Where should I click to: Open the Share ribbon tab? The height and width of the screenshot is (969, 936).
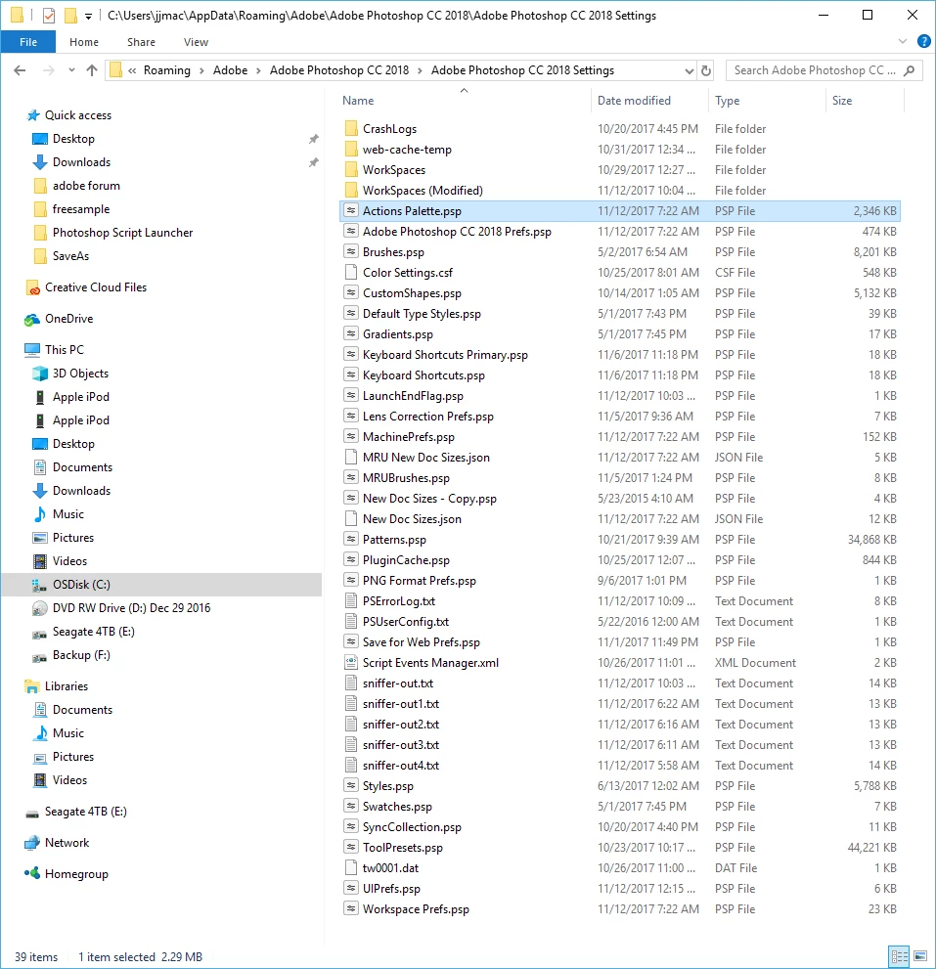(x=141, y=42)
